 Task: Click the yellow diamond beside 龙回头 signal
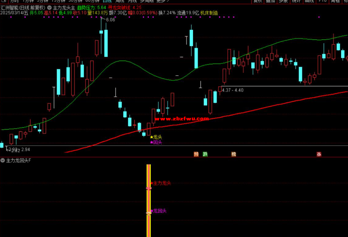(x=149, y=214)
